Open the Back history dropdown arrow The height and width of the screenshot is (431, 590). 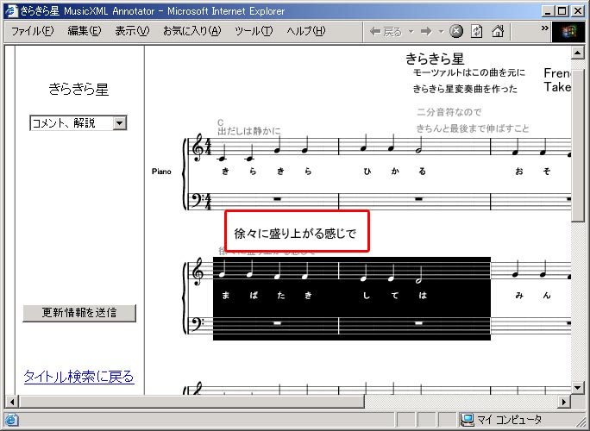pyautogui.click(x=411, y=32)
